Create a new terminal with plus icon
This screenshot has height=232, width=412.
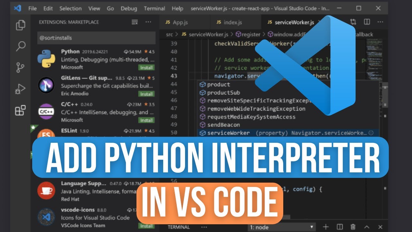click(326, 227)
